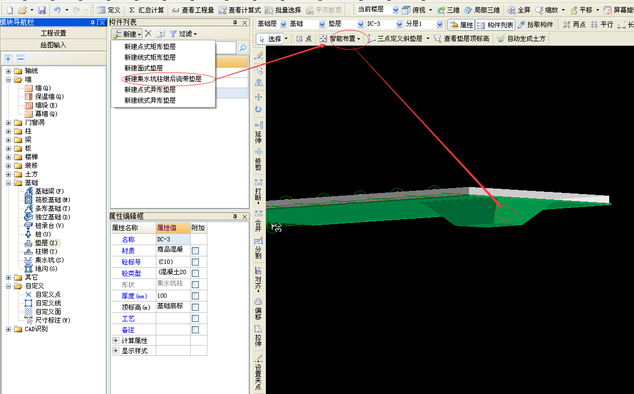Open the 分层1 layer dropdown
The image size is (634, 394).
point(440,24)
